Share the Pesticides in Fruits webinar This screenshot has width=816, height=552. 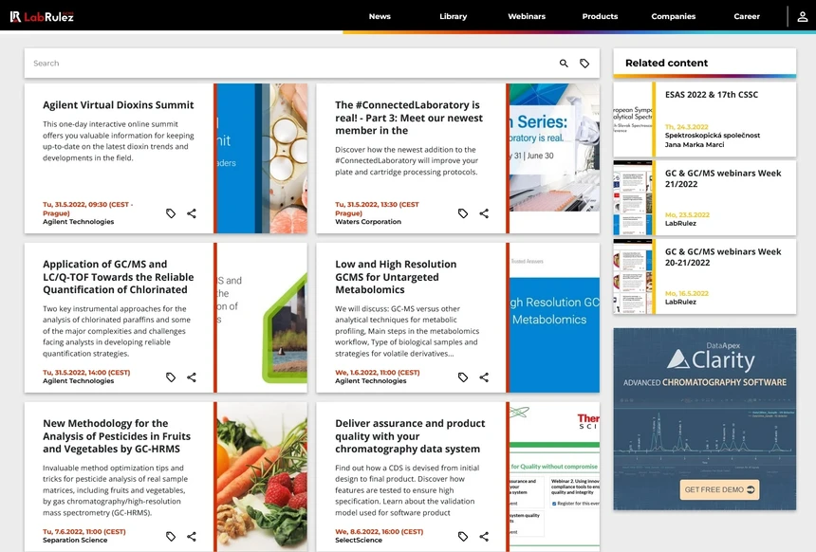coord(192,537)
